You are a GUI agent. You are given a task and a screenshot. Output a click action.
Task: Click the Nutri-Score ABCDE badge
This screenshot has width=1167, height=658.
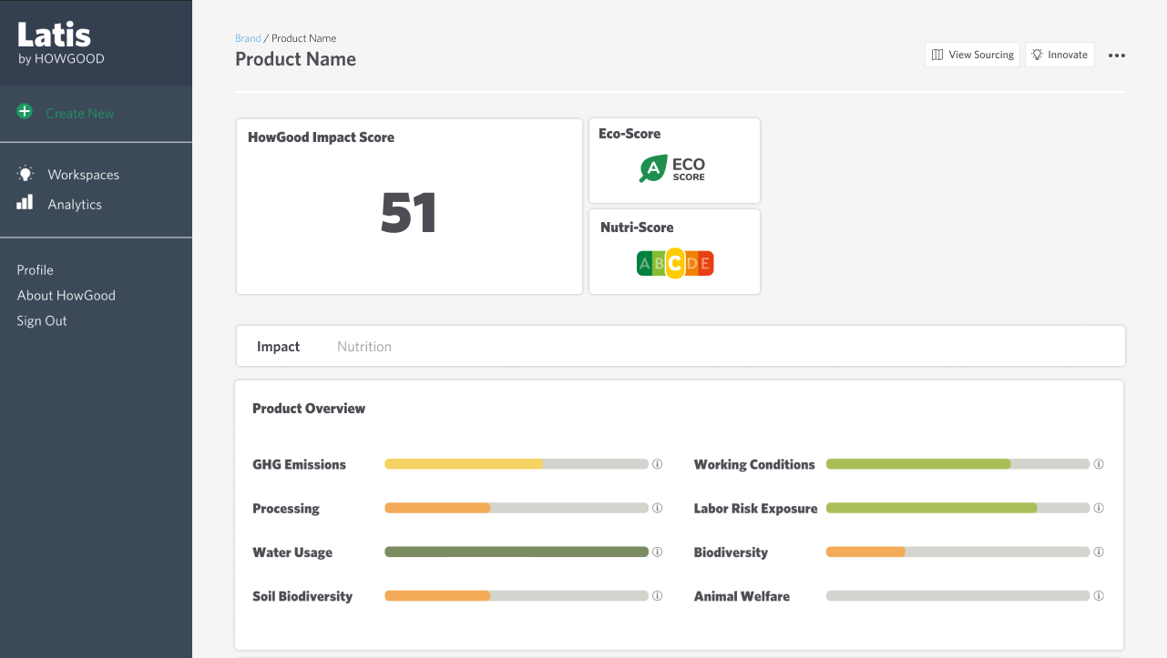tap(675, 264)
